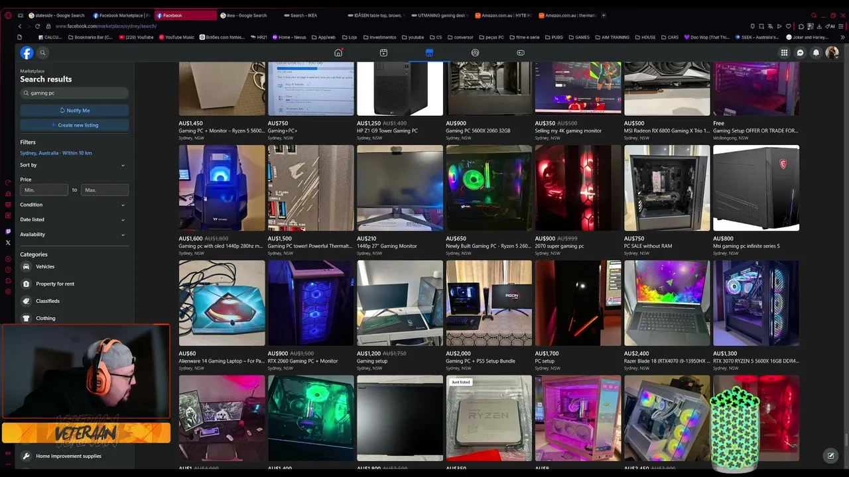Open the account profile picture menu

coord(832,53)
